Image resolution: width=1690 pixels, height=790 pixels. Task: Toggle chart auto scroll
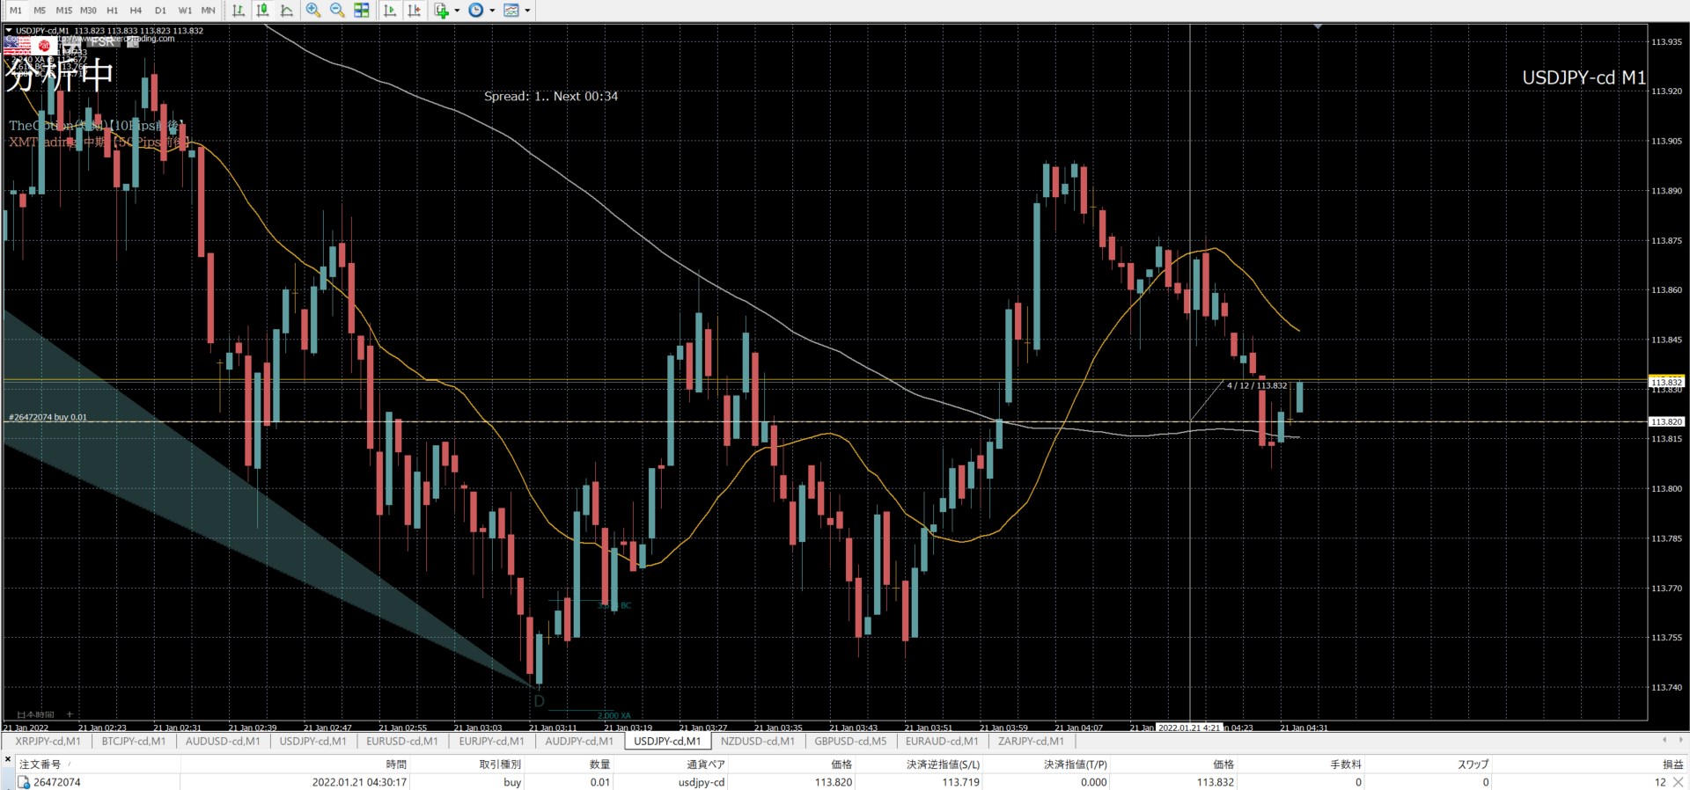(x=390, y=11)
